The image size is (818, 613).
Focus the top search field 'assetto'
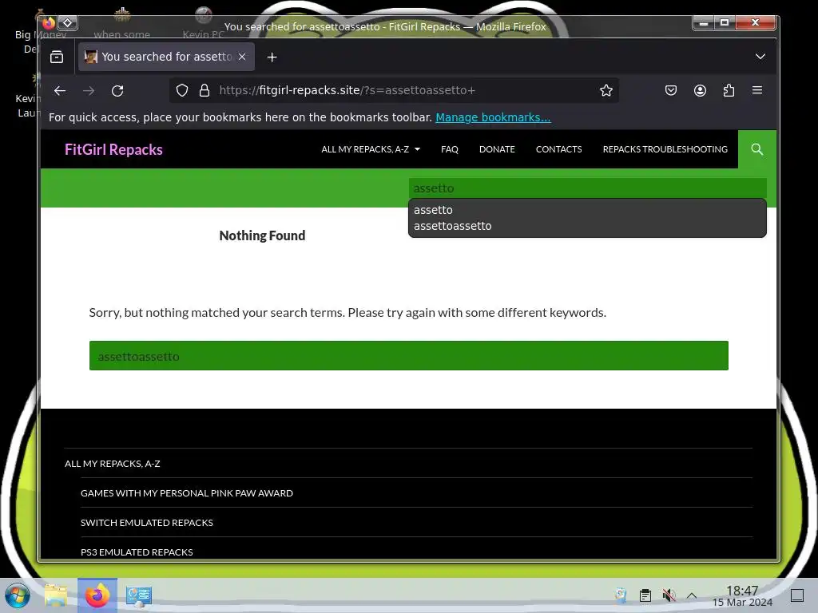coord(587,188)
